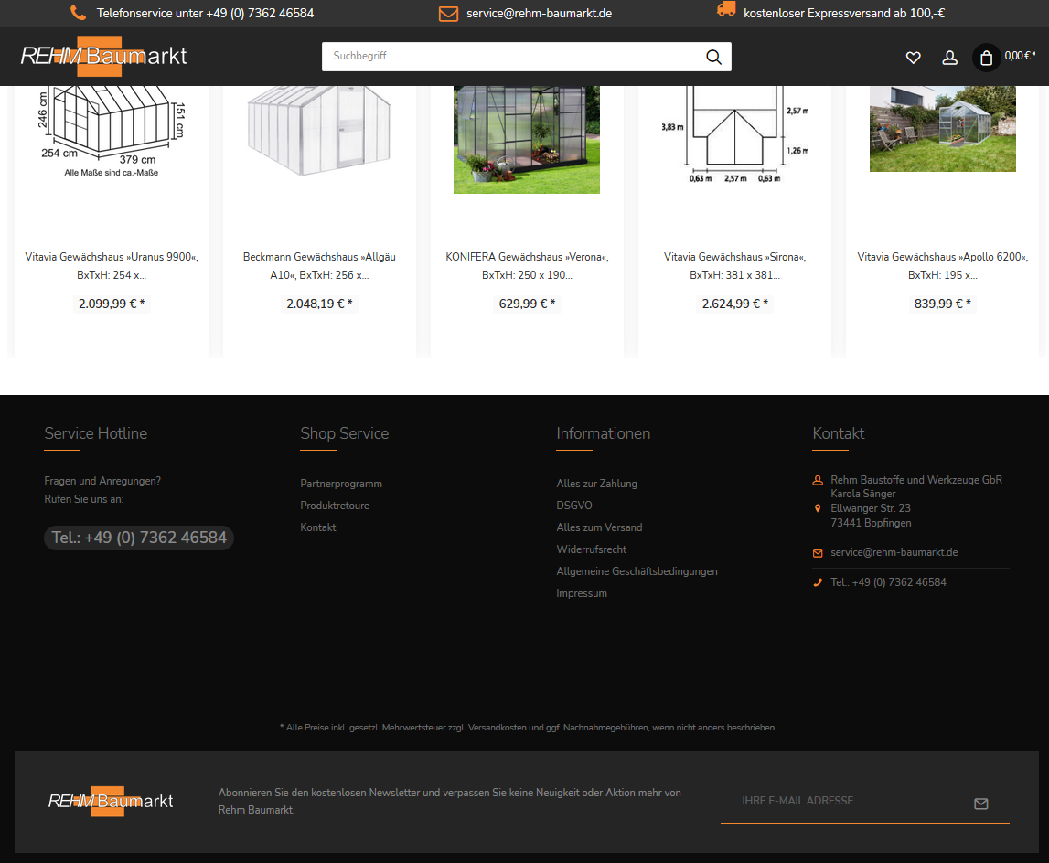Viewport: 1049px width, 863px height.
Task: Open KONIFERA Gewächshaus Verona title link
Action: (x=527, y=266)
